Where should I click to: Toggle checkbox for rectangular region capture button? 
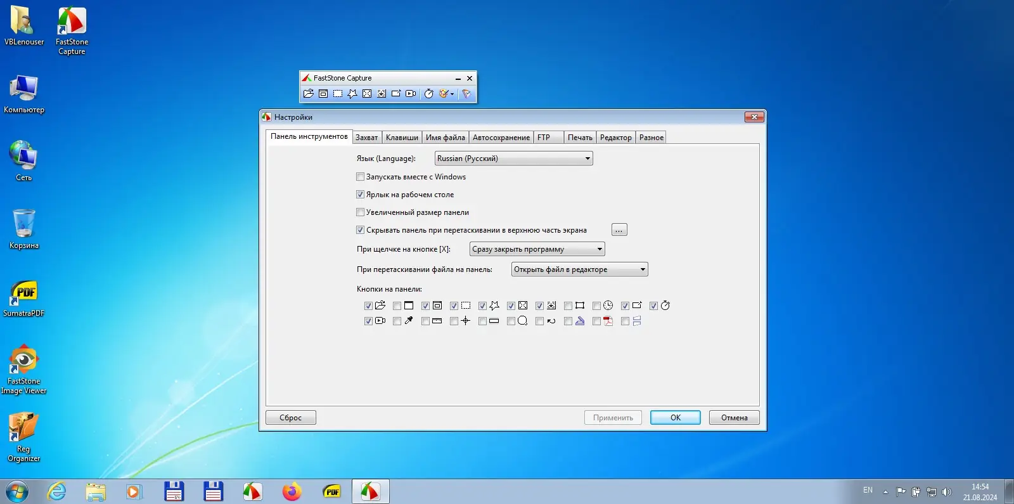coord(454,306)
